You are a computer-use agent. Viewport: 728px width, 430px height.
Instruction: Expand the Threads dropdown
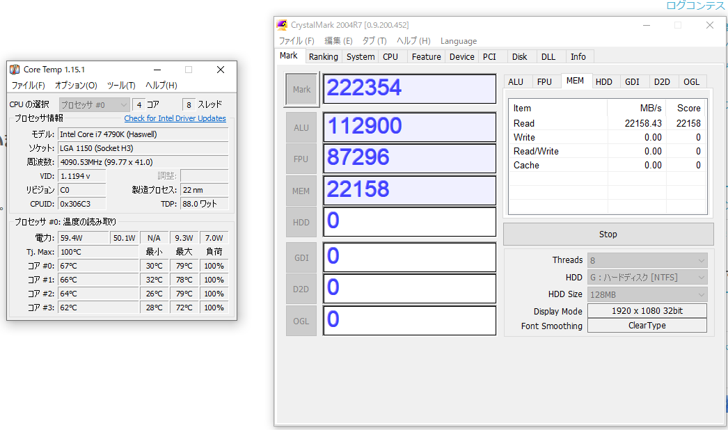coord(647,260)
